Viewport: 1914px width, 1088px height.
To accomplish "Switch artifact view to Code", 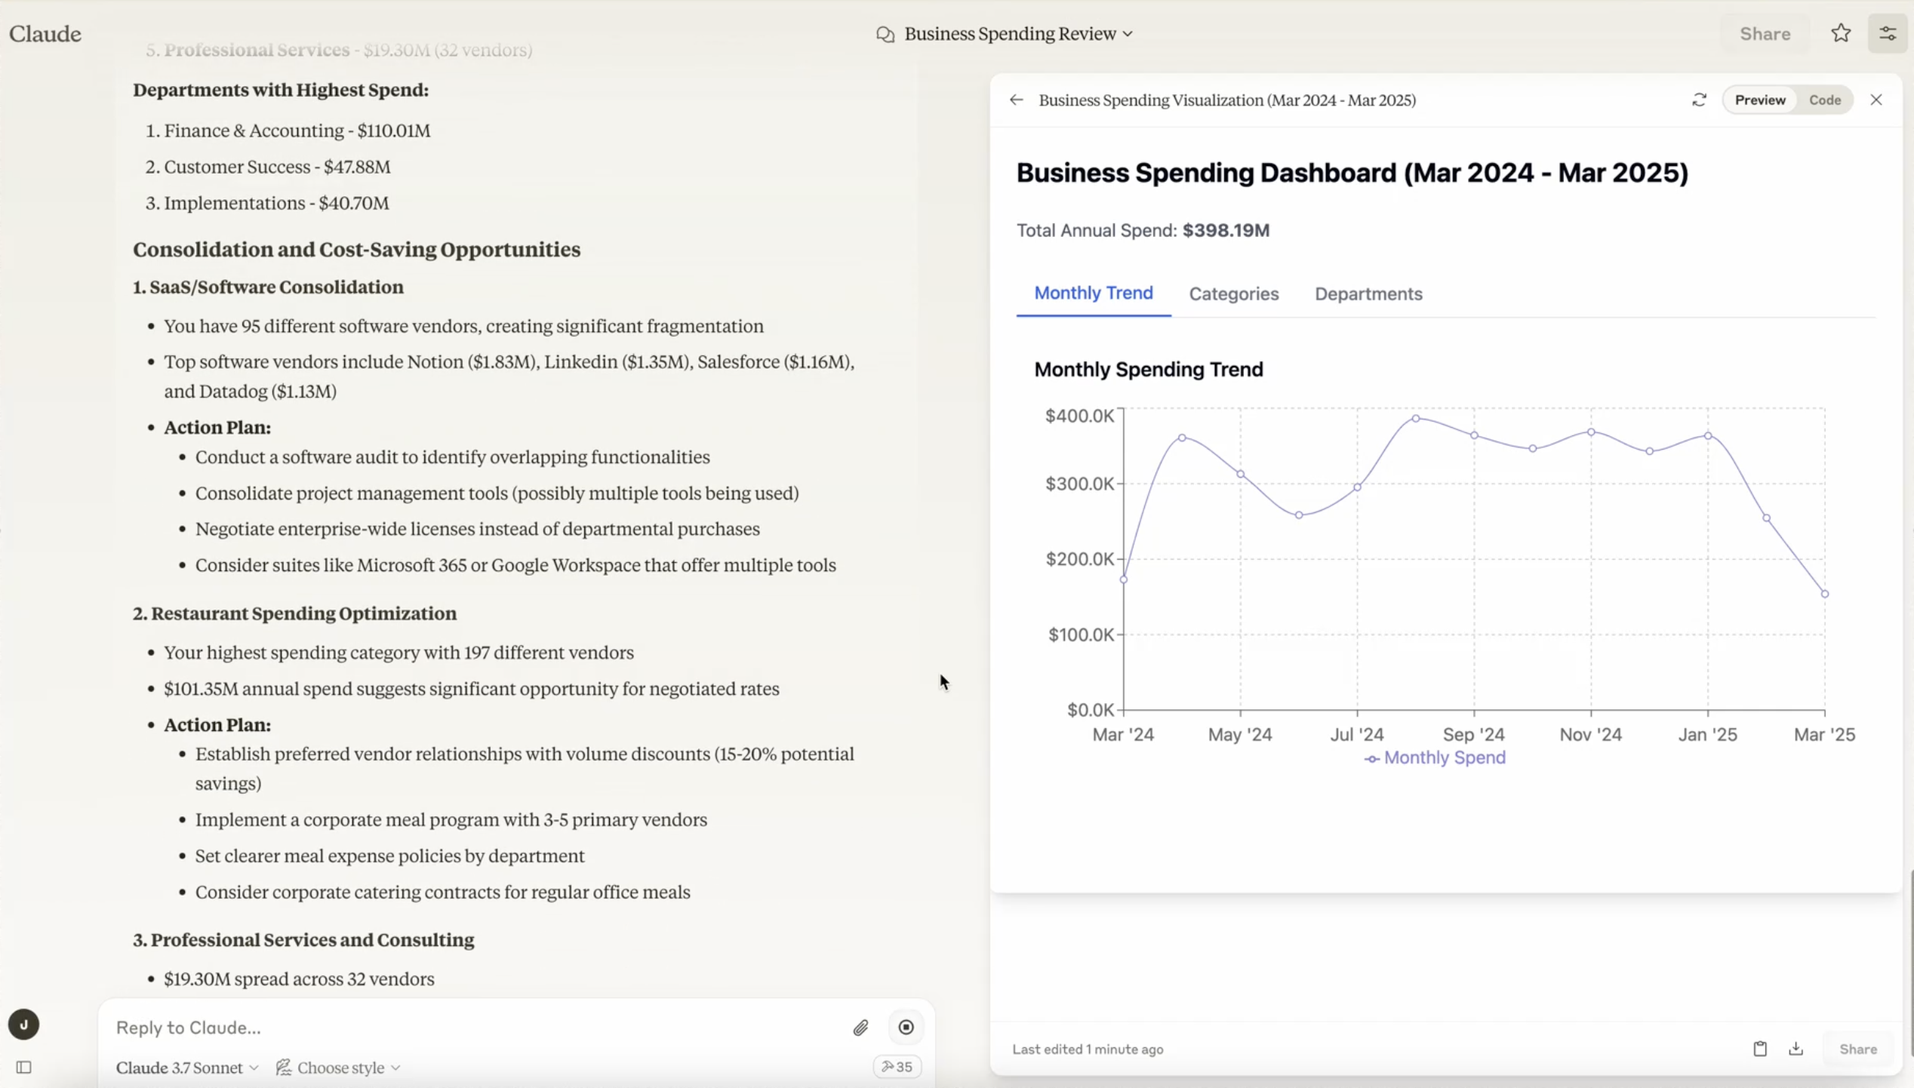I will [1824, 100].
